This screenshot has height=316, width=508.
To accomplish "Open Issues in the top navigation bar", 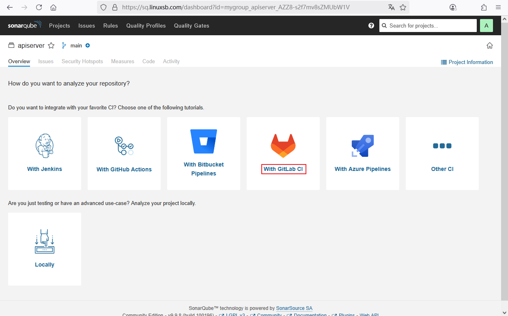I will (86, 26).
